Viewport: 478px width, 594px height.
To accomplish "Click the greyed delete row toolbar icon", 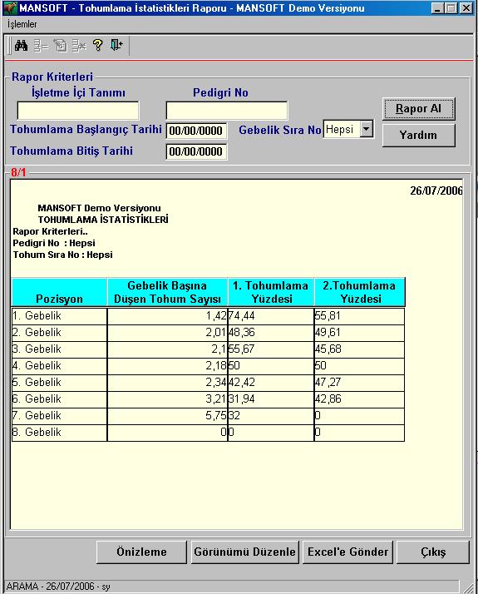I will [79, 46].
